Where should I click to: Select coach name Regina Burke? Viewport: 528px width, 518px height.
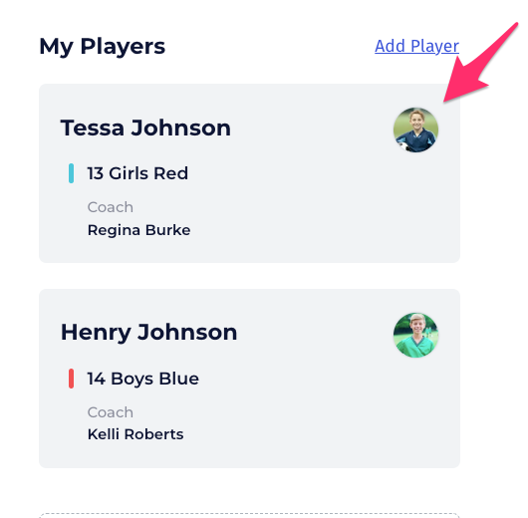pos(138,230)
